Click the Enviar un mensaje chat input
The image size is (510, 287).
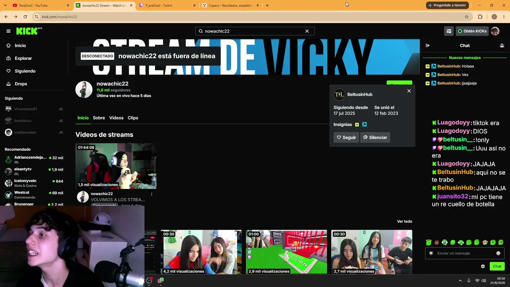[x=465, y=253]
